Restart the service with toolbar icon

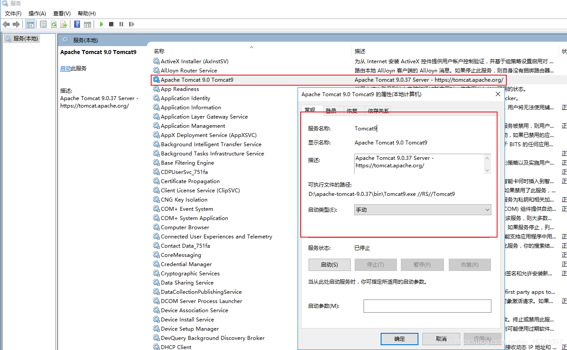(x=131, y=25)
